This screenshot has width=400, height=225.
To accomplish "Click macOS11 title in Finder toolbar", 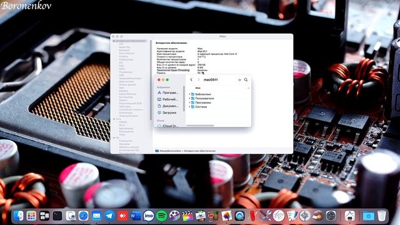I will point(211,80).
